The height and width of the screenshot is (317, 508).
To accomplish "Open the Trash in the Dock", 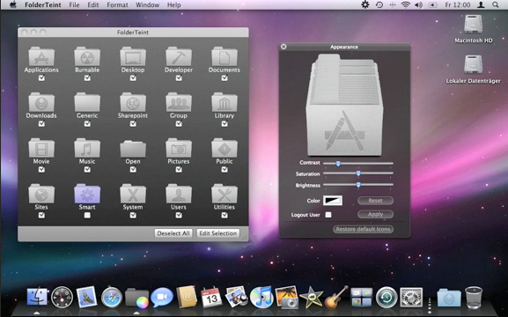I will click(x=474, y=297).
